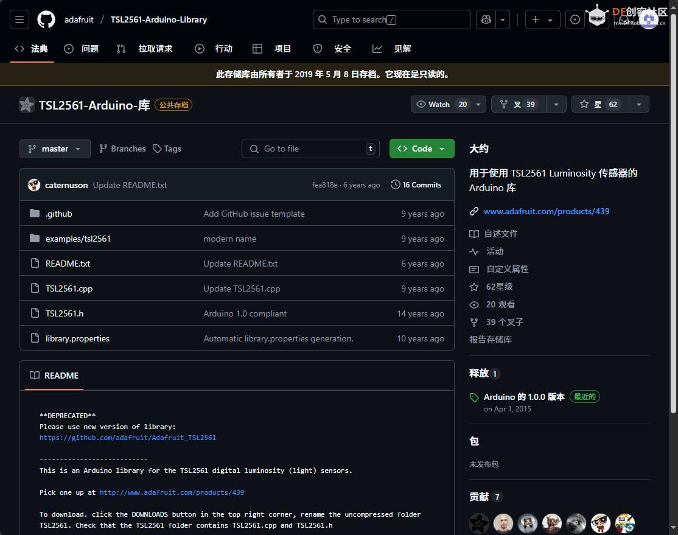Open commit hash fea818e
Image resolution: width=678 pixels, height=535 pixels.
(325, 184)
